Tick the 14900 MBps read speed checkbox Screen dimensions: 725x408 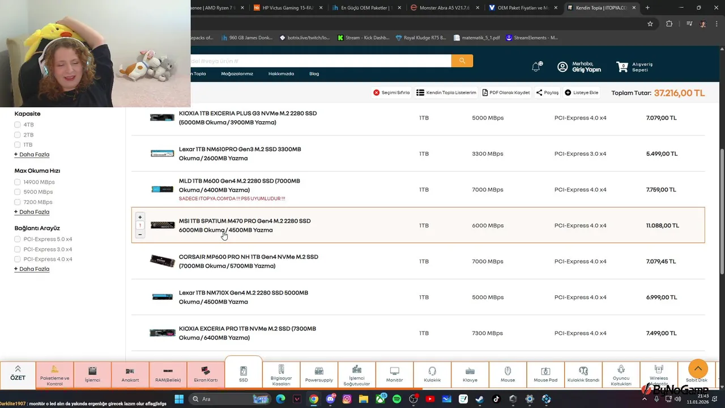(18, 182)
